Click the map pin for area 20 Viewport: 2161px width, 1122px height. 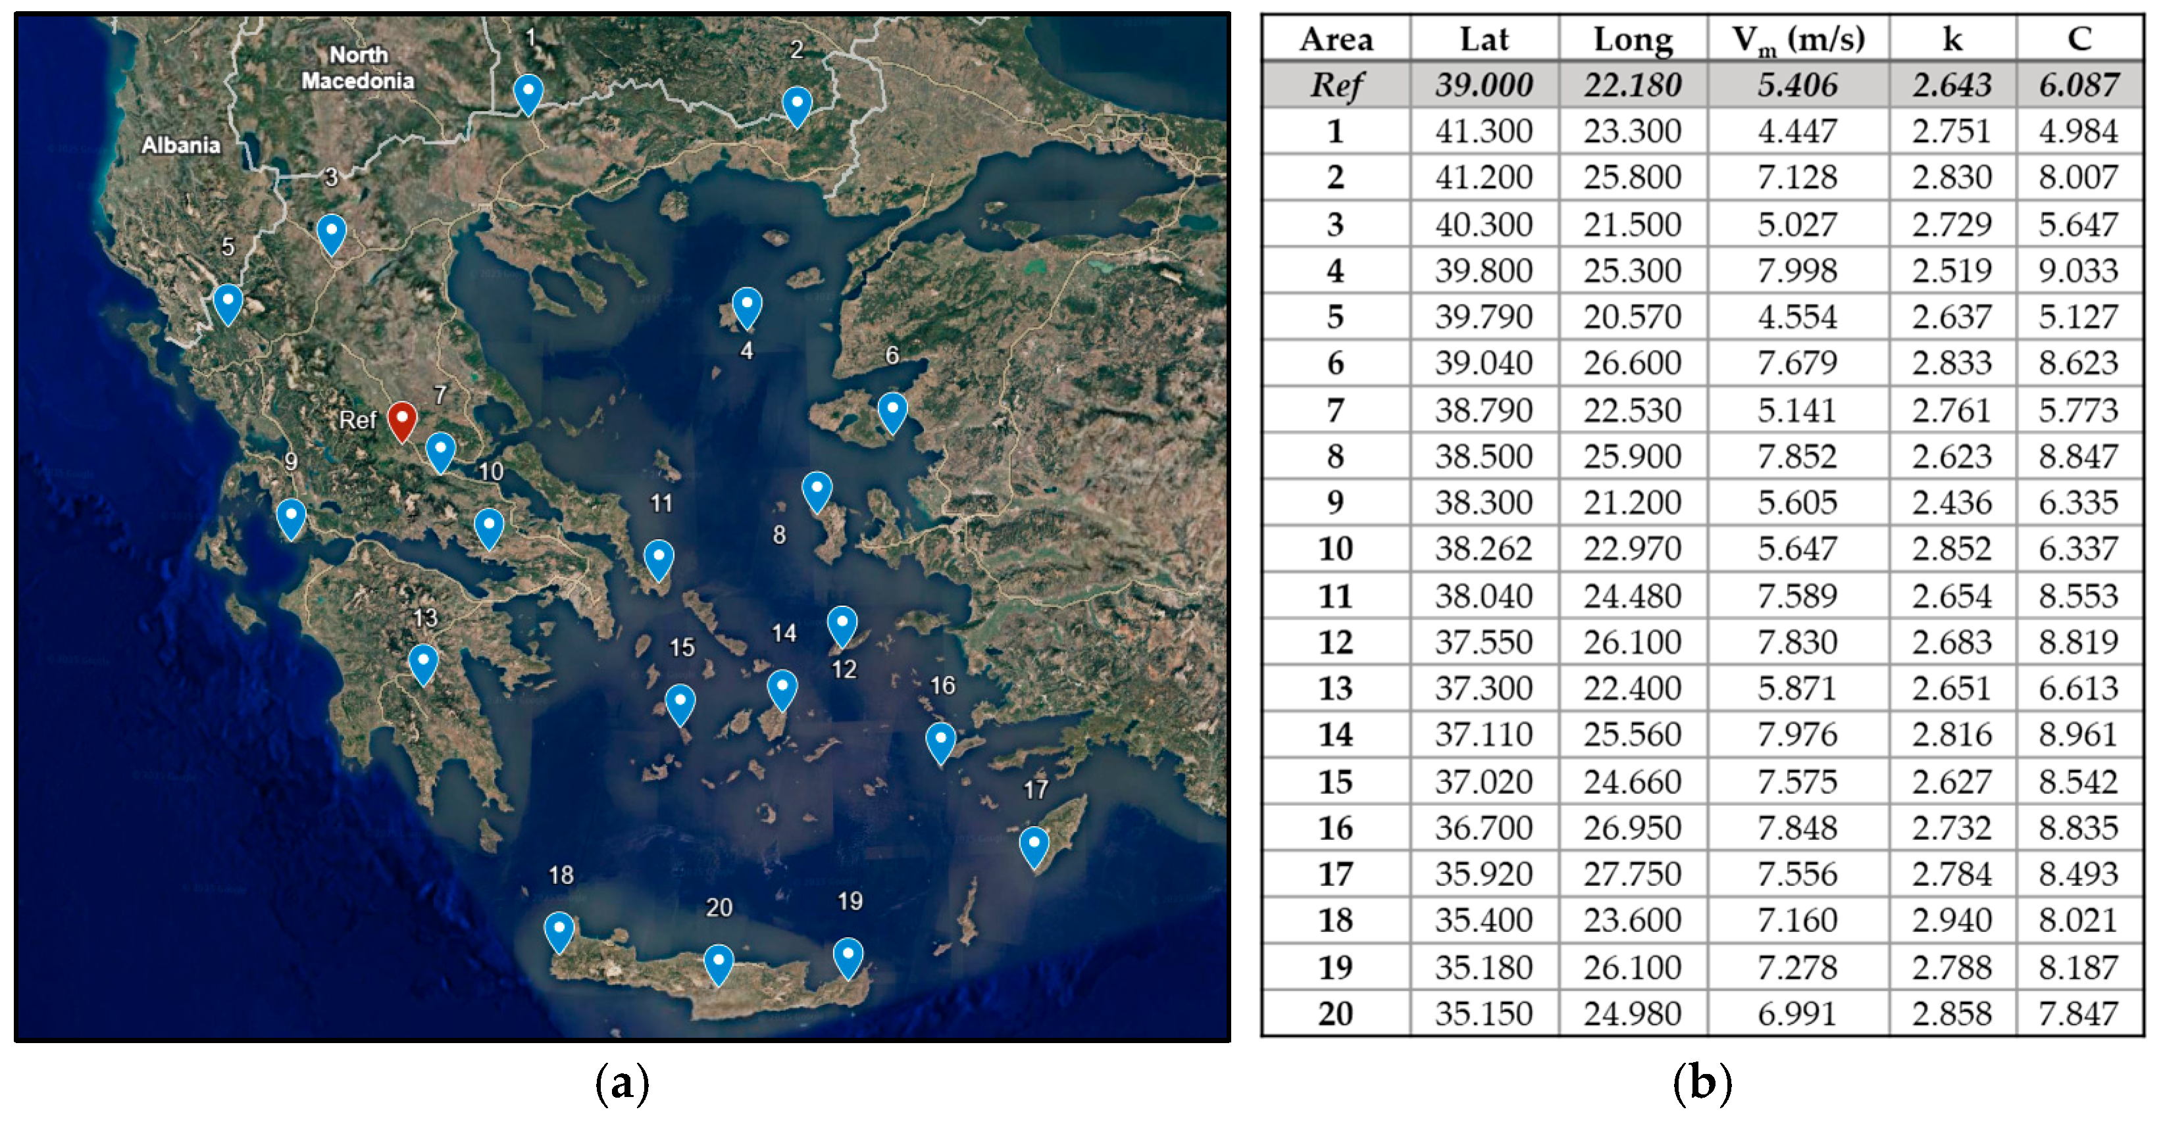point(718,962)
